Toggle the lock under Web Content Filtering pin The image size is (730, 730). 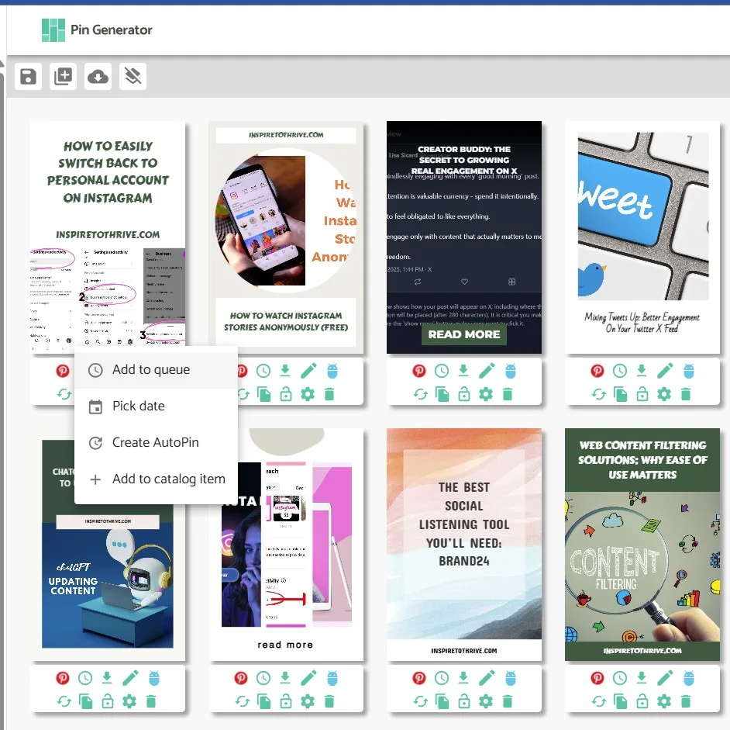click(x=642, y=701)
